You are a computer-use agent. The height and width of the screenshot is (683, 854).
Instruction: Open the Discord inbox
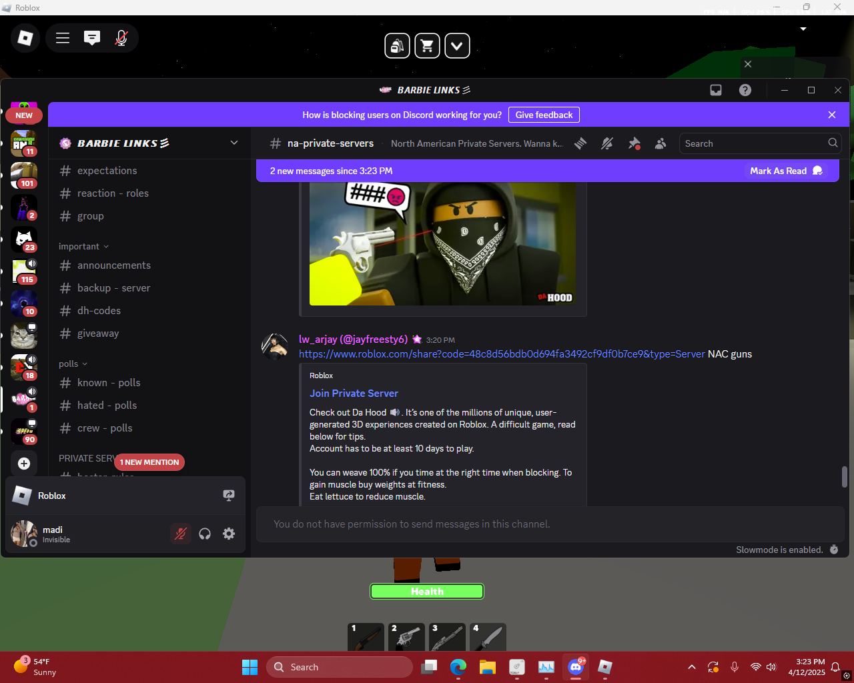pyautogui.click(x=716, y=90)
